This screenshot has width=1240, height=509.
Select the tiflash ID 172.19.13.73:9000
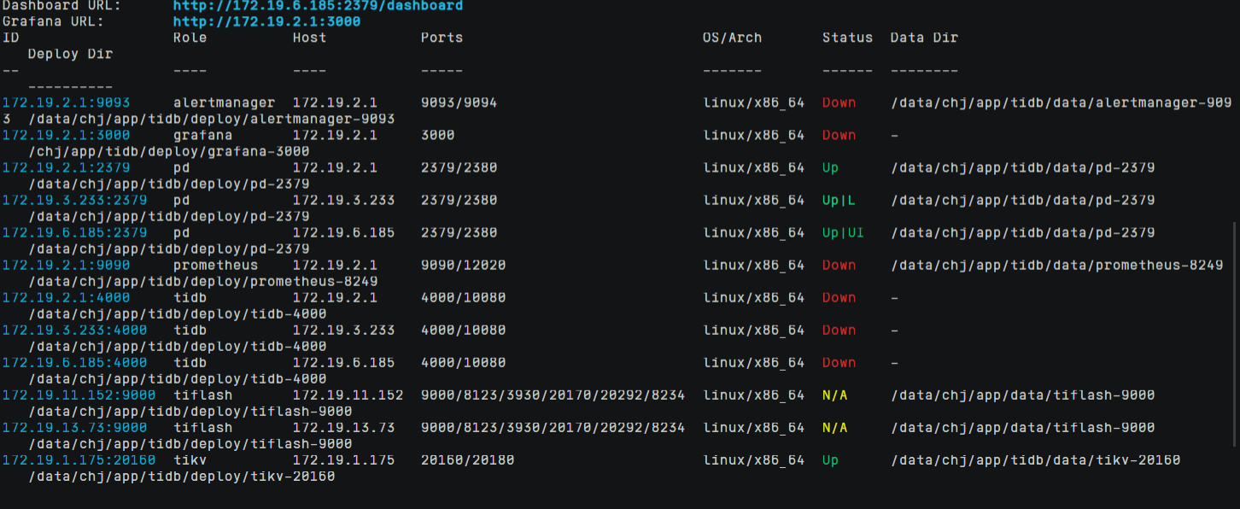(x=74, y=427)
